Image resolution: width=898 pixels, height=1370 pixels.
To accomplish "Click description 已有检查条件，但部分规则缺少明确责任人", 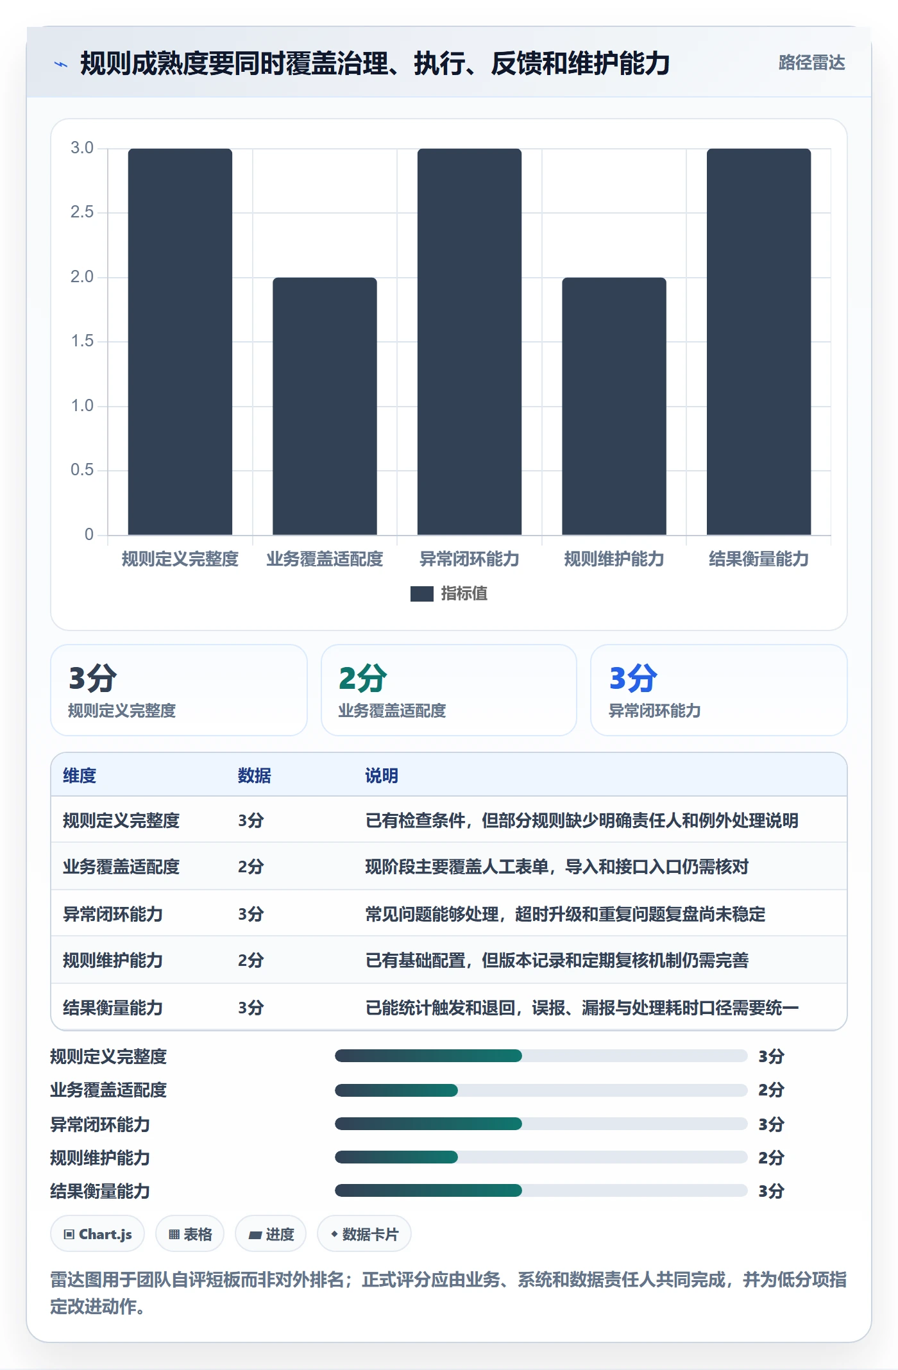I will point(582,820).
